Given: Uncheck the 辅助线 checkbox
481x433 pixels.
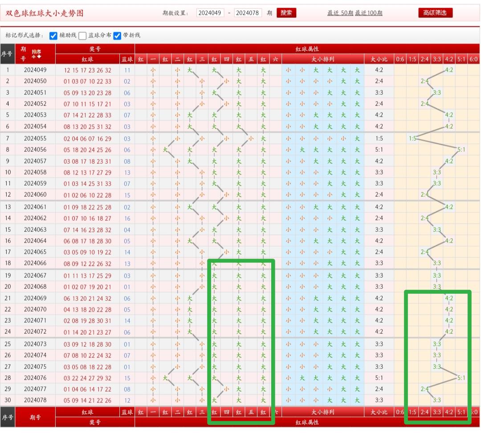Looking at the screenshot, I should (x=53, y=36).
